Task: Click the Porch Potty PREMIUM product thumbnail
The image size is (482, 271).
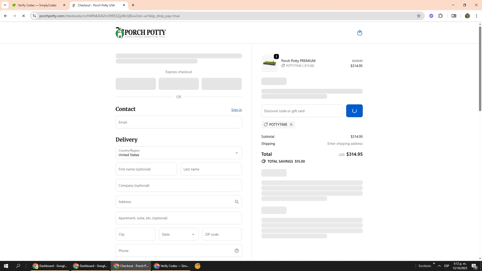Action: pos(270,63)
